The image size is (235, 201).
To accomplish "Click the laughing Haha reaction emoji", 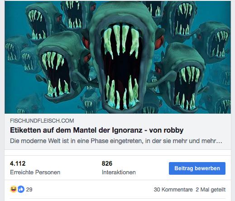I will 14,189.
